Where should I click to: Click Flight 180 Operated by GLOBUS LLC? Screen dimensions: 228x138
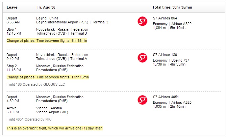36,84
